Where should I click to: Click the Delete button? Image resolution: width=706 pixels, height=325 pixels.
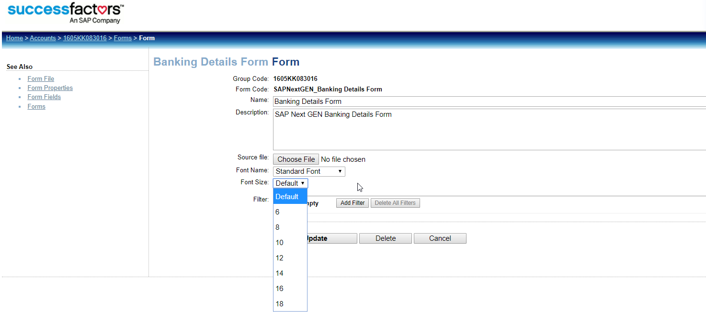(x=386, y=238)
